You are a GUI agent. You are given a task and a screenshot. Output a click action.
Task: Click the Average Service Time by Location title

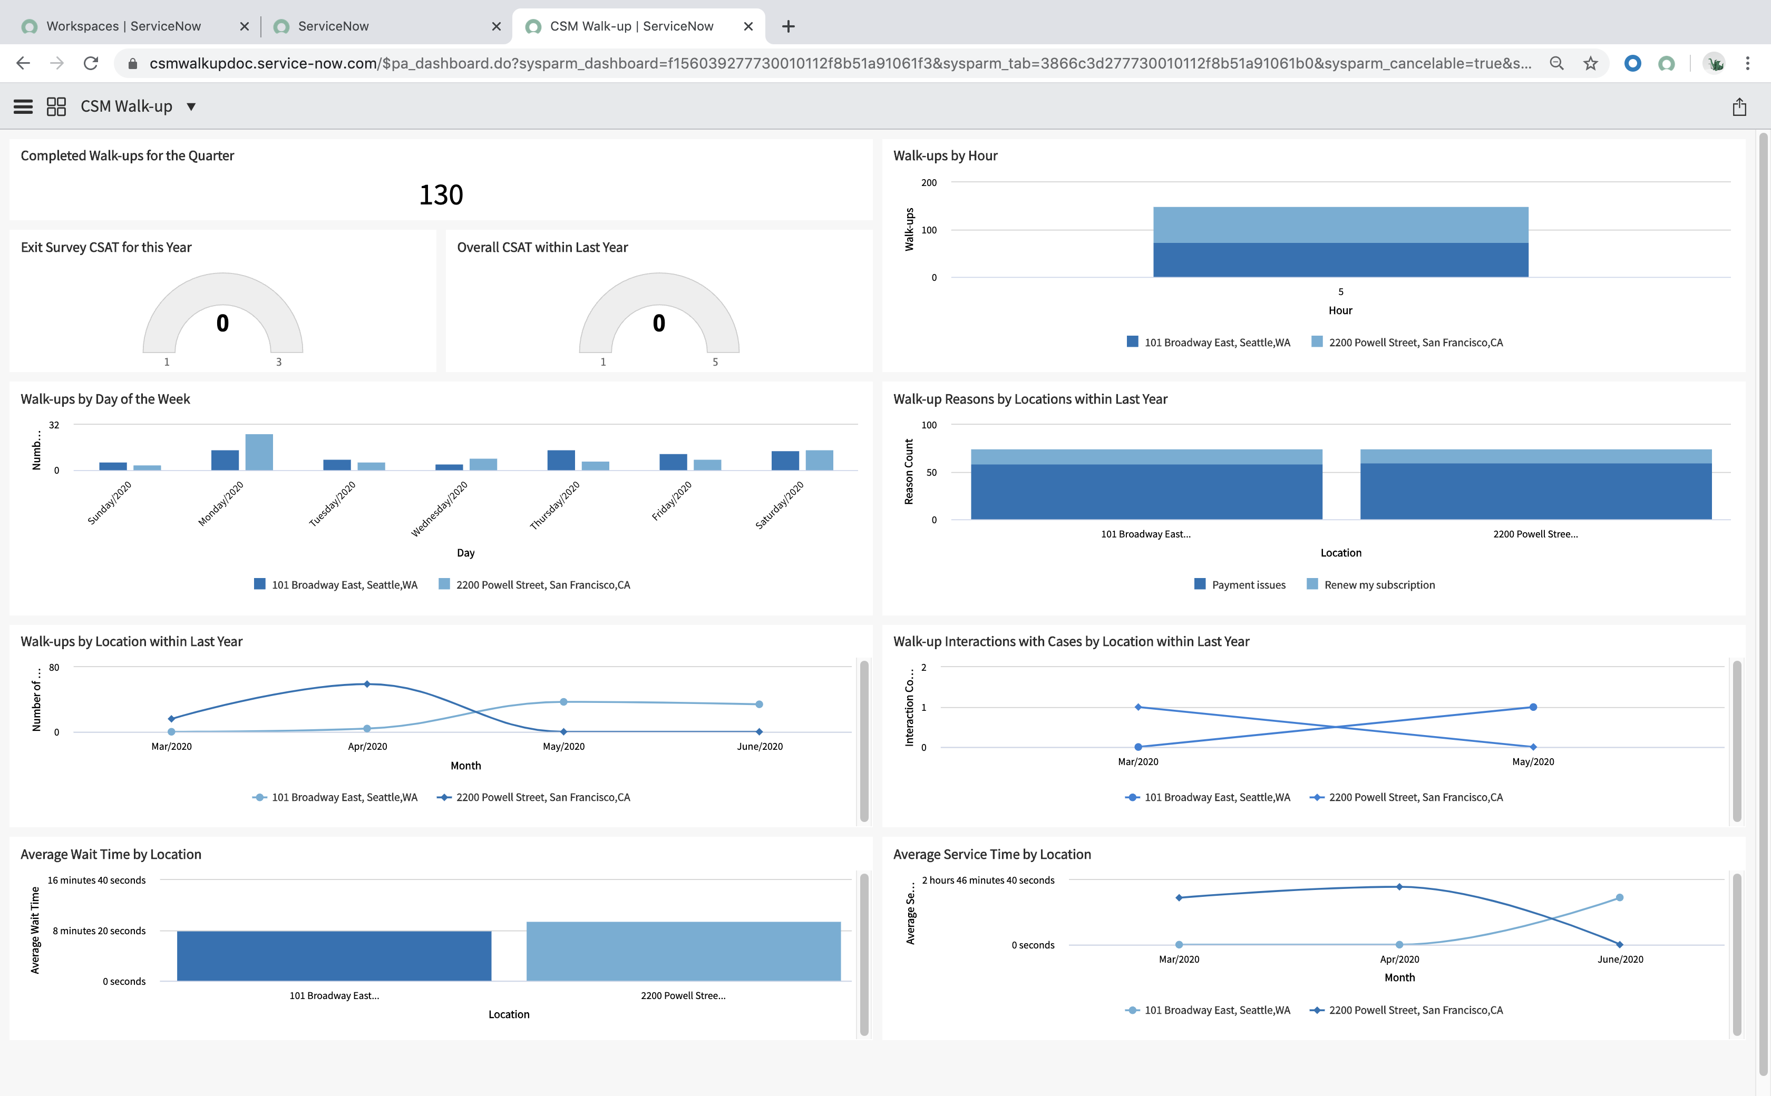[x=991, y=855]
